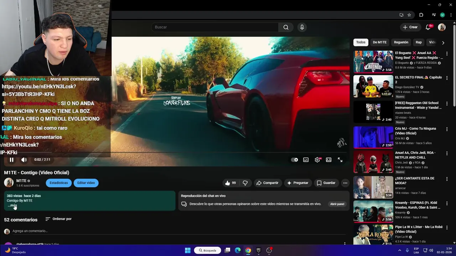Open the OBS Studio taskbar icon
Viewport: 456px width, 256px height.
[x=269, y=250]
